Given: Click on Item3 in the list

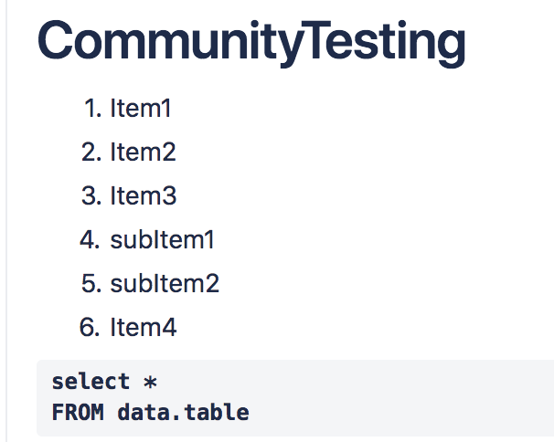Looking at the screenshot, I should click(143, 196).
